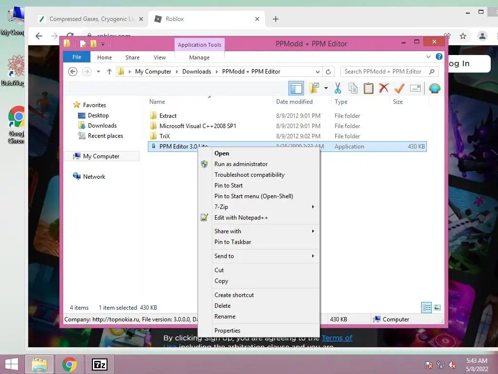Select Recent places under Favorites
Screen dimensions: 498x374
coord(106,136)
